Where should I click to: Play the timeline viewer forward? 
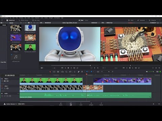[x=133, y=68]
